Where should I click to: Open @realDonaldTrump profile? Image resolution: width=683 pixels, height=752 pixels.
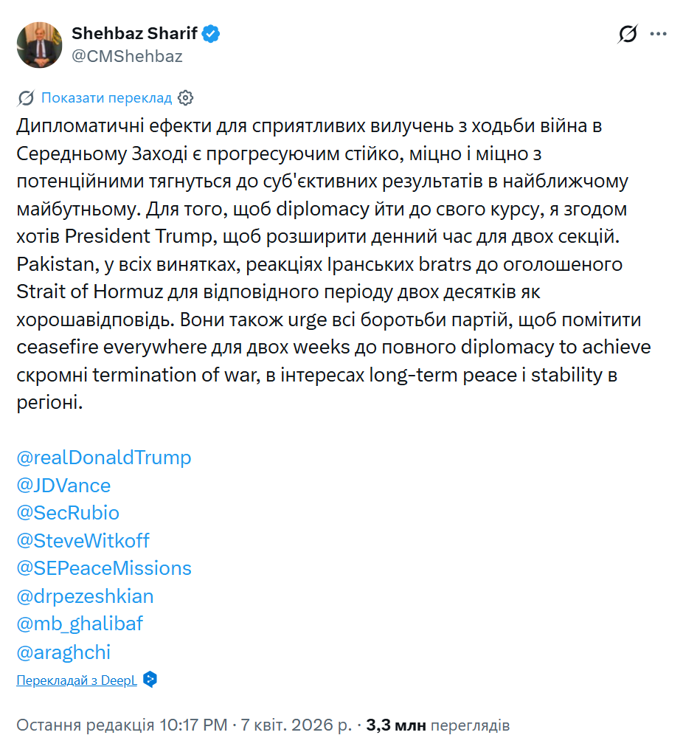(x=103, y=458)
